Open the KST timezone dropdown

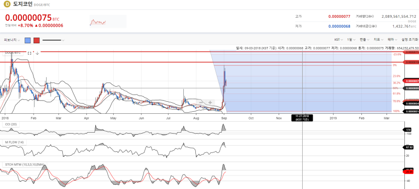tap(338, 40)
